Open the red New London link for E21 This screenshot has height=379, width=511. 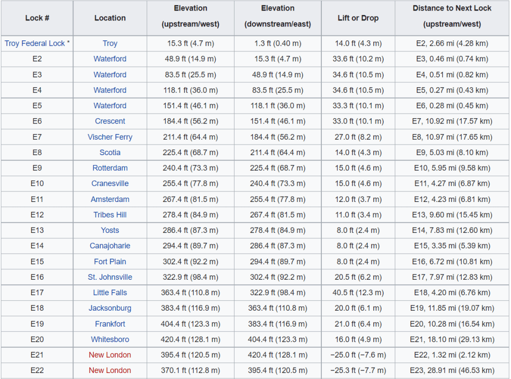[x=110, y=355]
